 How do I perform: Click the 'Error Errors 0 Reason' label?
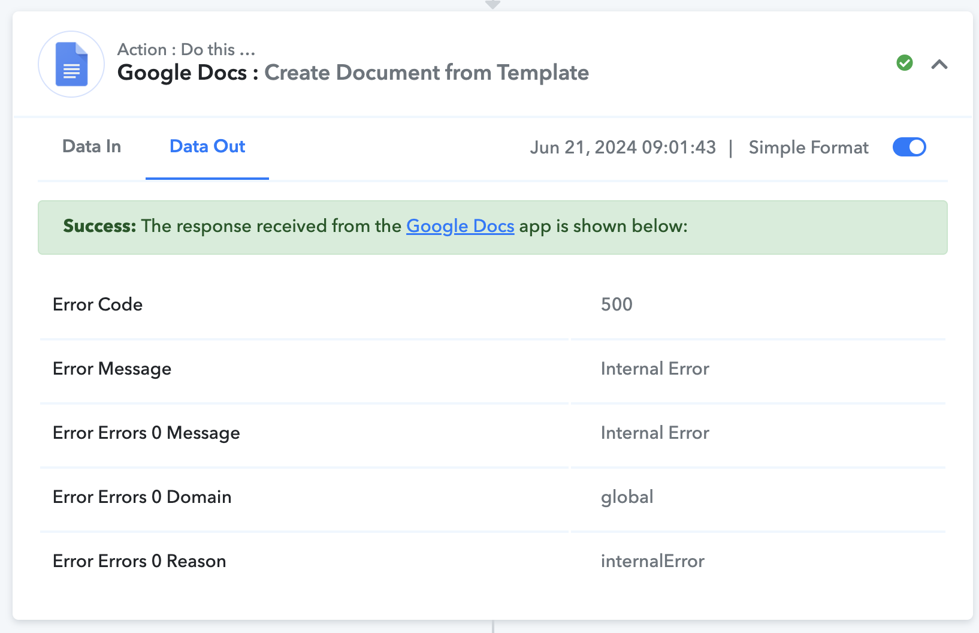point(140,561)
